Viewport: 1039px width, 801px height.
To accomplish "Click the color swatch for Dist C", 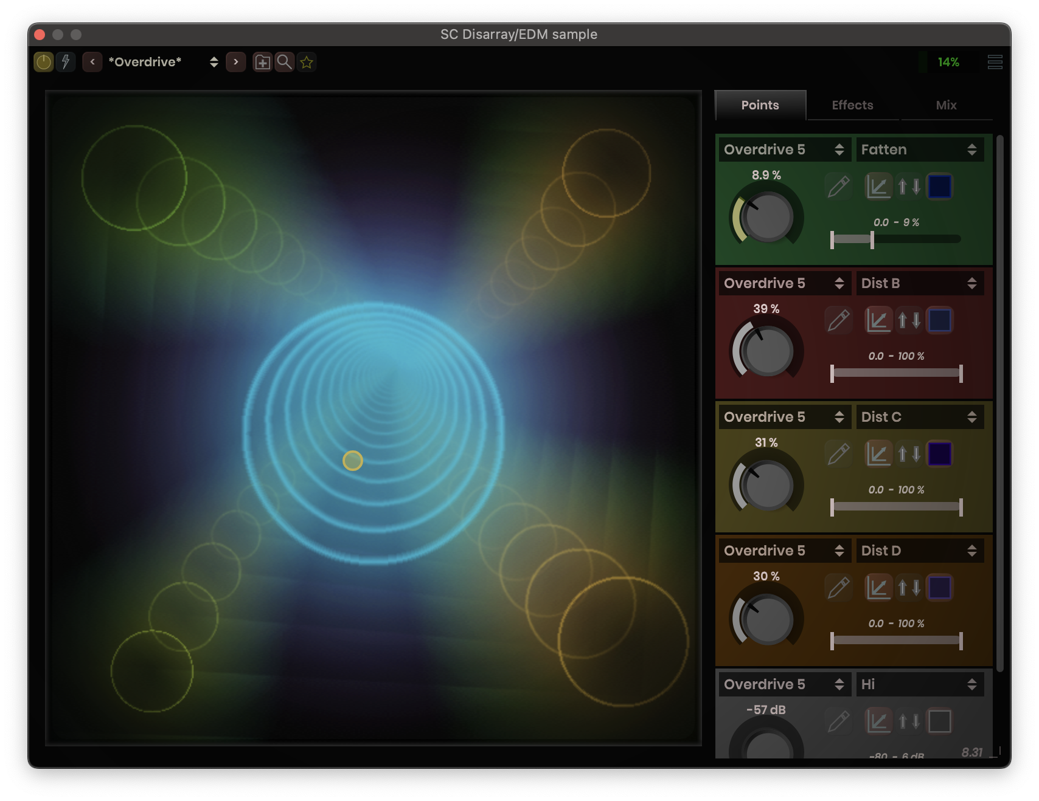I will (940, 454).
